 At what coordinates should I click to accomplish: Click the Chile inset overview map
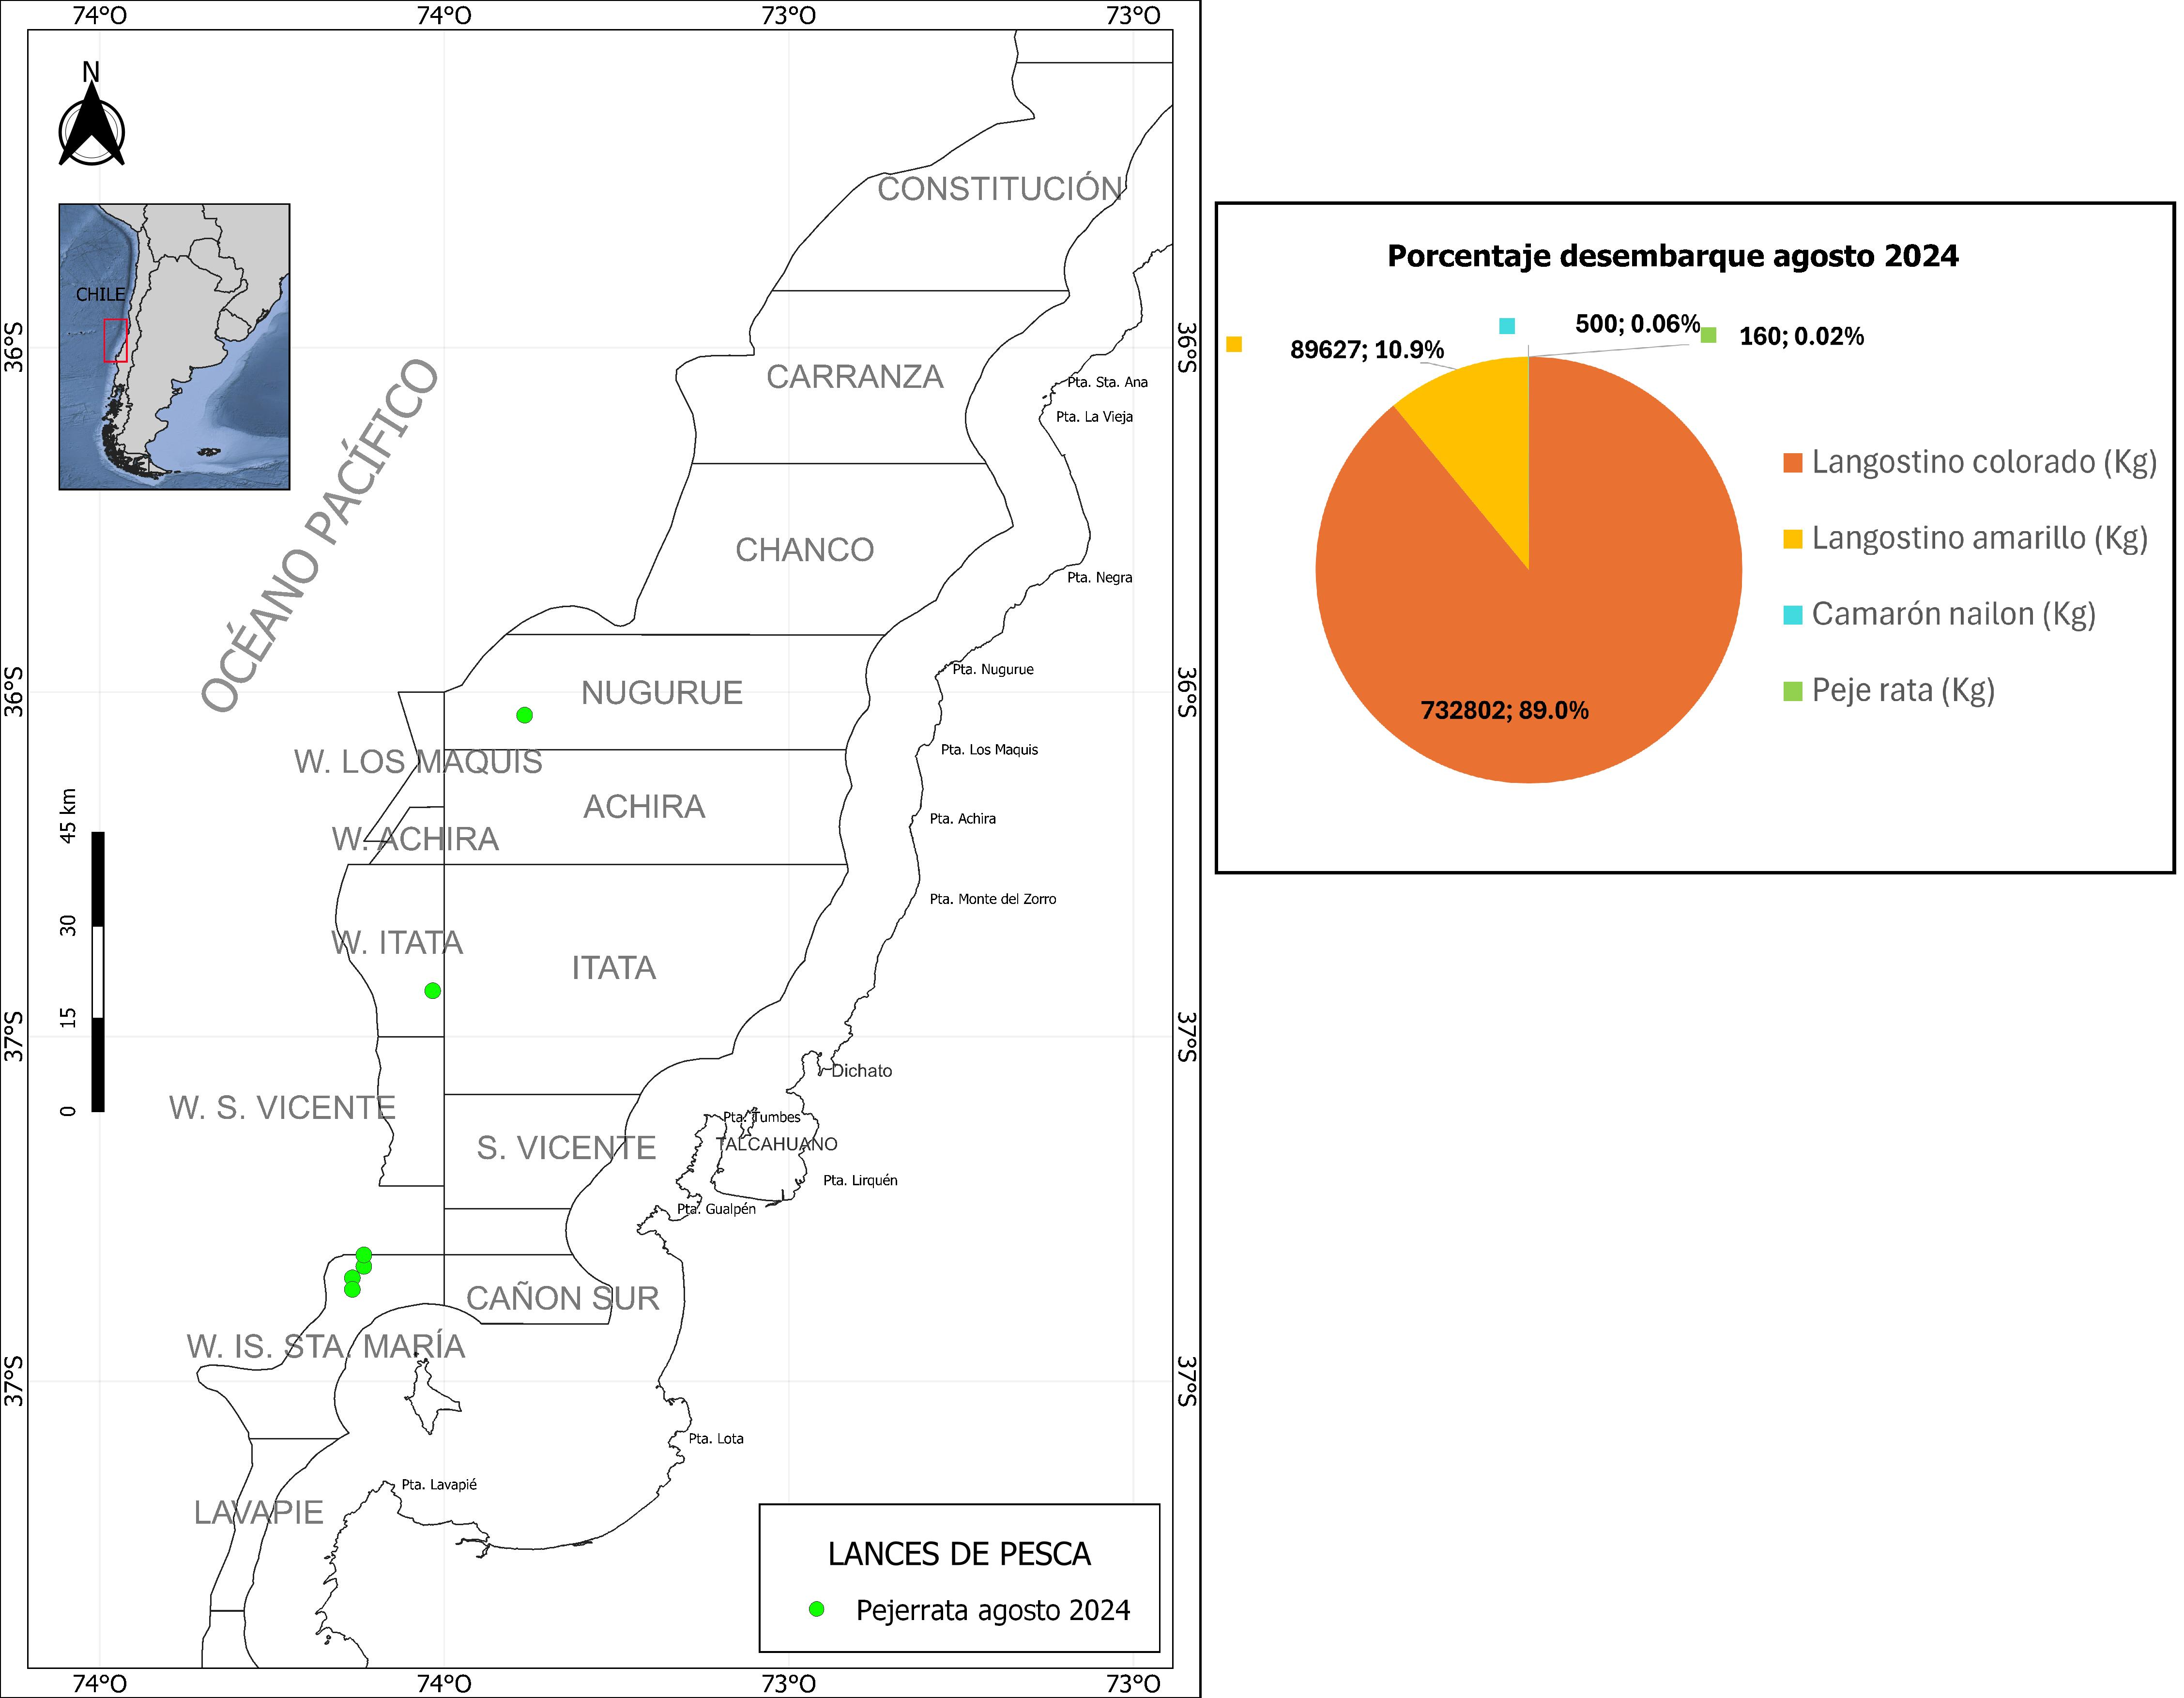click(174, 346)
